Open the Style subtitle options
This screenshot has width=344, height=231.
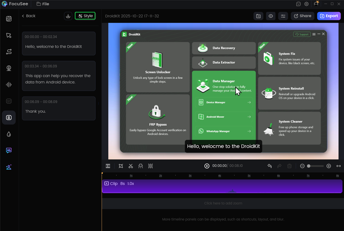pyautogui.click(x=85, y=16)
